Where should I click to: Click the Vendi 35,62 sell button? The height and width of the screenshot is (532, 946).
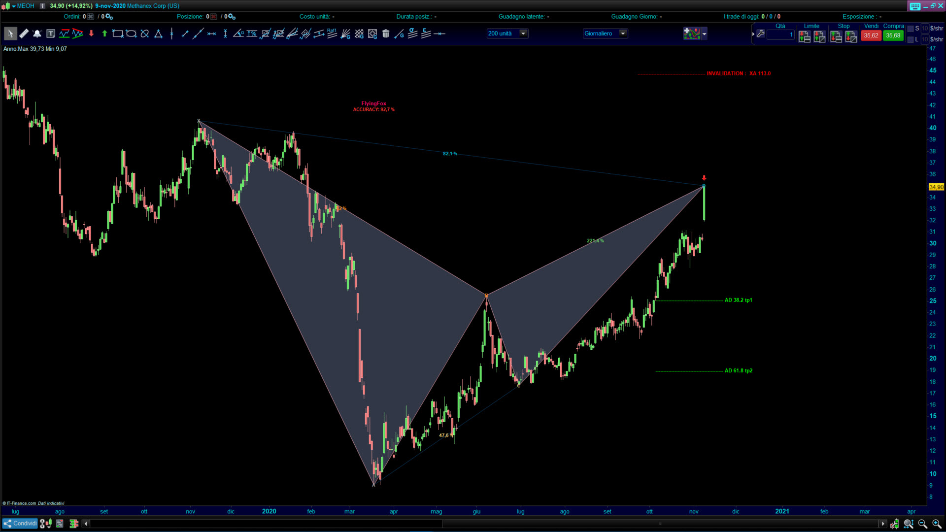click(871, 35)
